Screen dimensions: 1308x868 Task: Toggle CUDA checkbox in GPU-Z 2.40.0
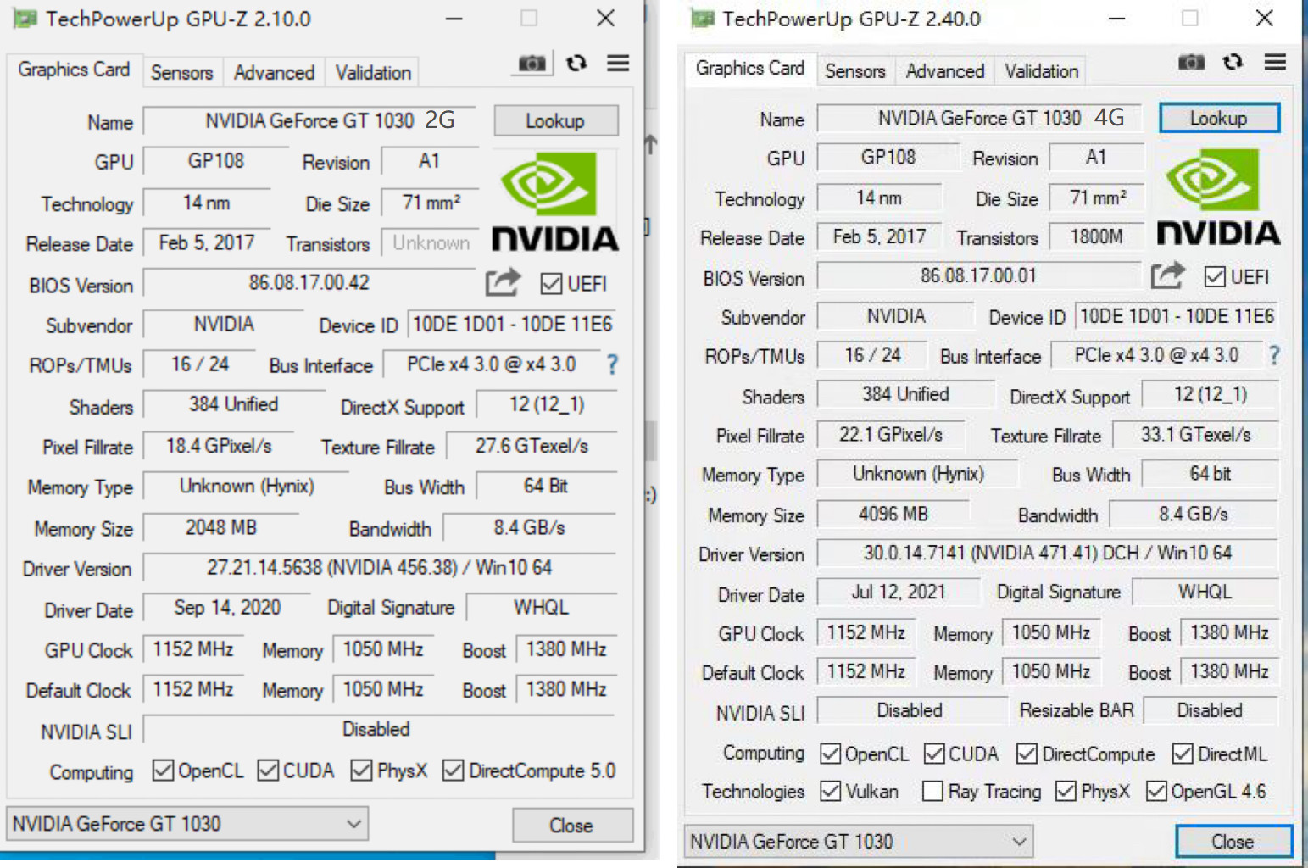[x=934, y=754]
